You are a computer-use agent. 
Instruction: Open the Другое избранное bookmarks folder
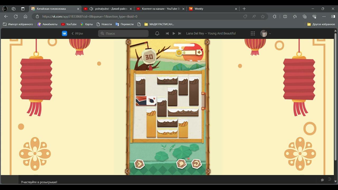(321, 24)
